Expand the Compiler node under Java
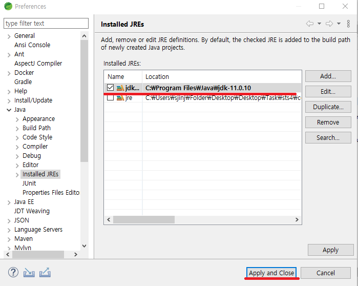This screenshot has width=358, height=286. pos(17,147)
